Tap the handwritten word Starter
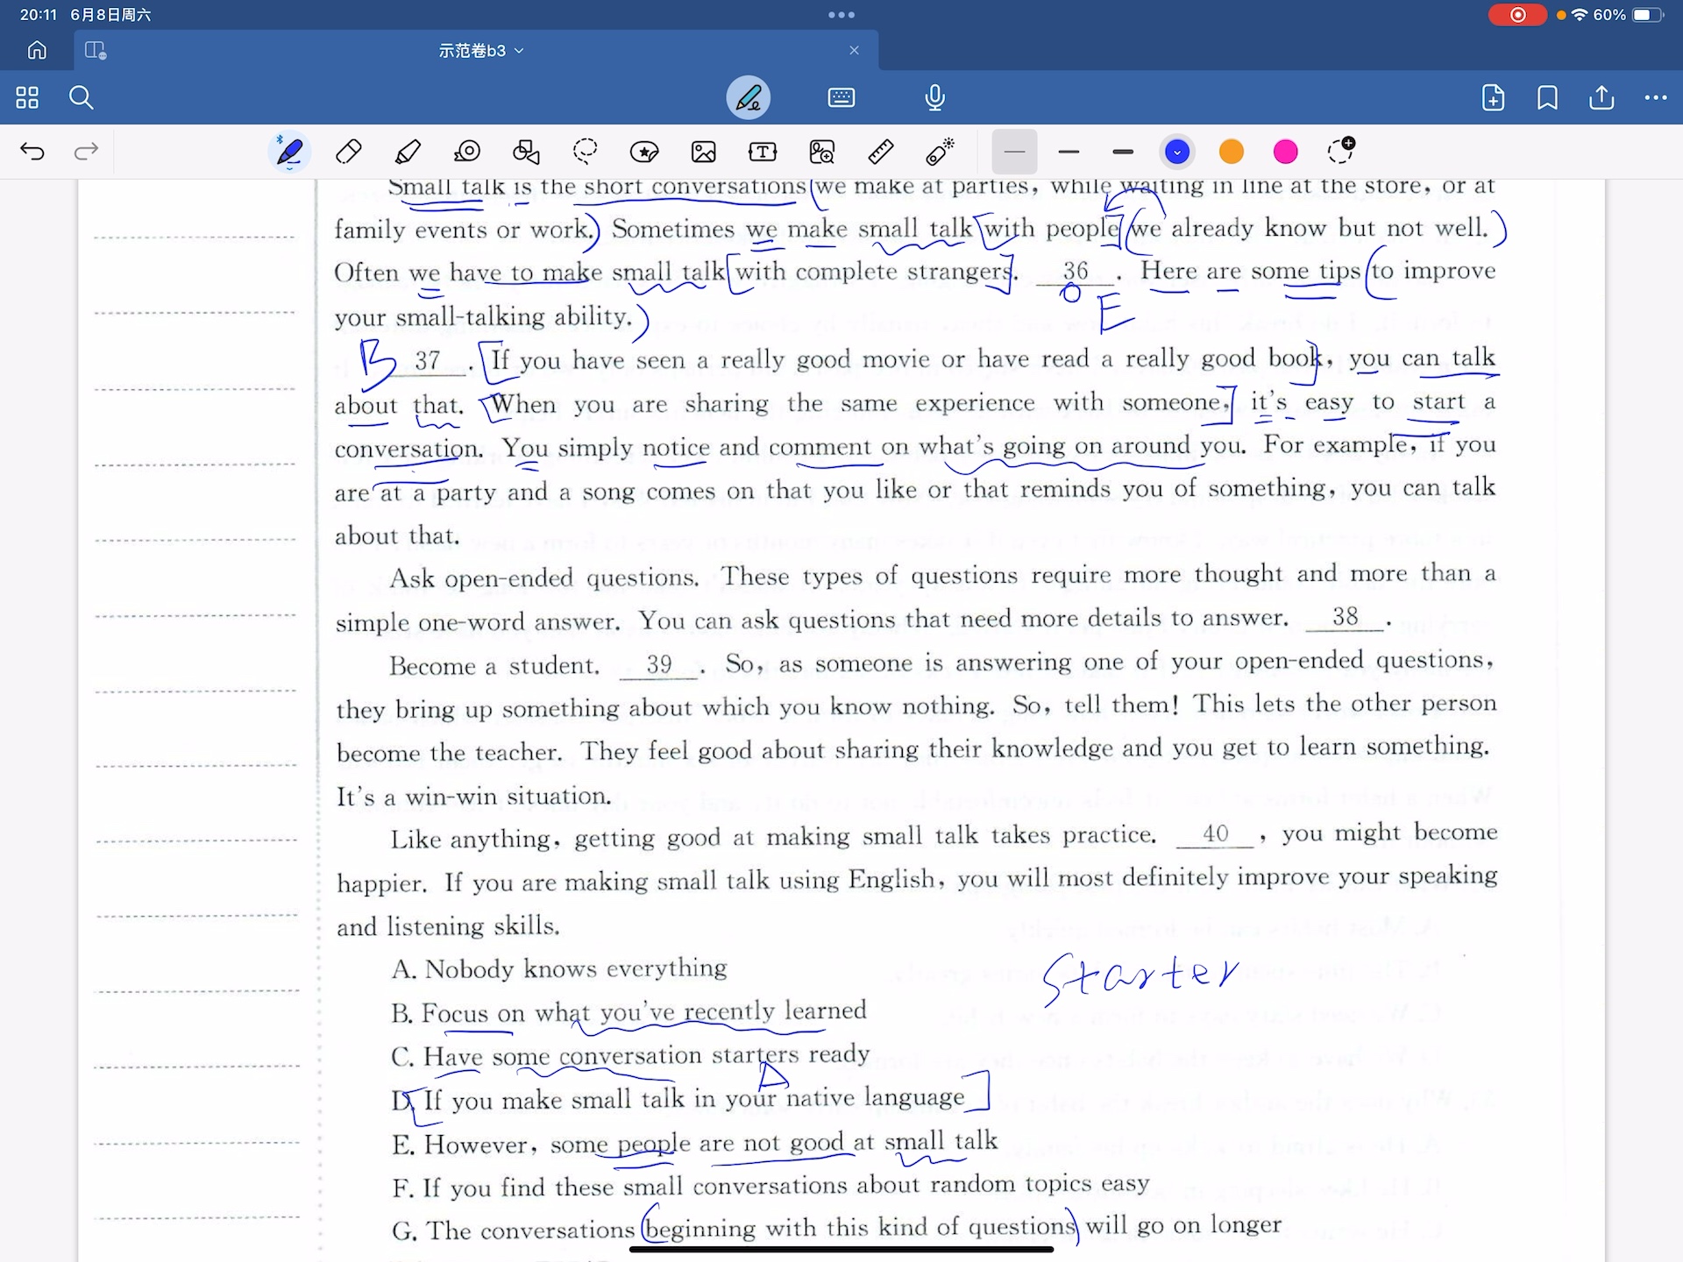This screenshot has height=1262, width=1683. tap(1140, 977)
